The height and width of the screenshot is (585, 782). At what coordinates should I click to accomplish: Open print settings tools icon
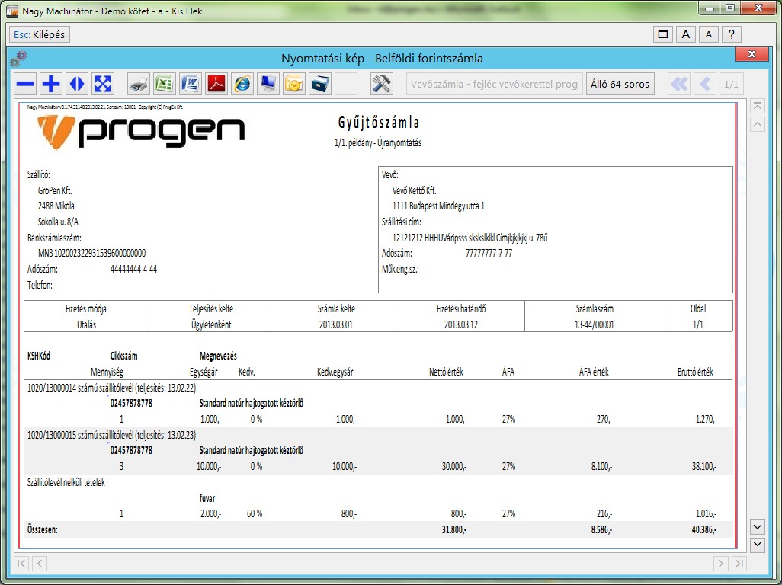(x=382, y=84)
